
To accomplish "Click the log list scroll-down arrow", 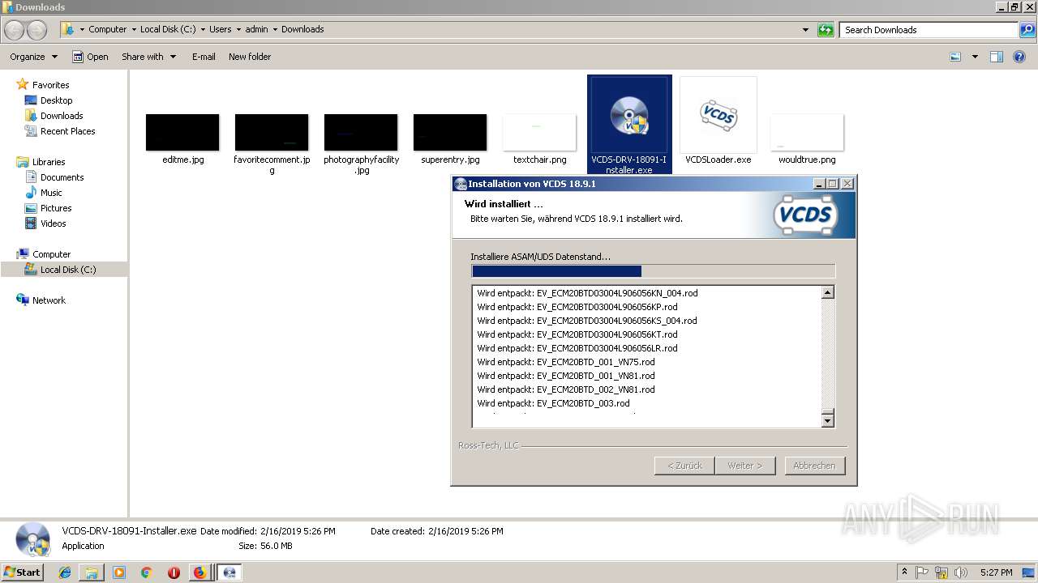I will pos(827,419).
